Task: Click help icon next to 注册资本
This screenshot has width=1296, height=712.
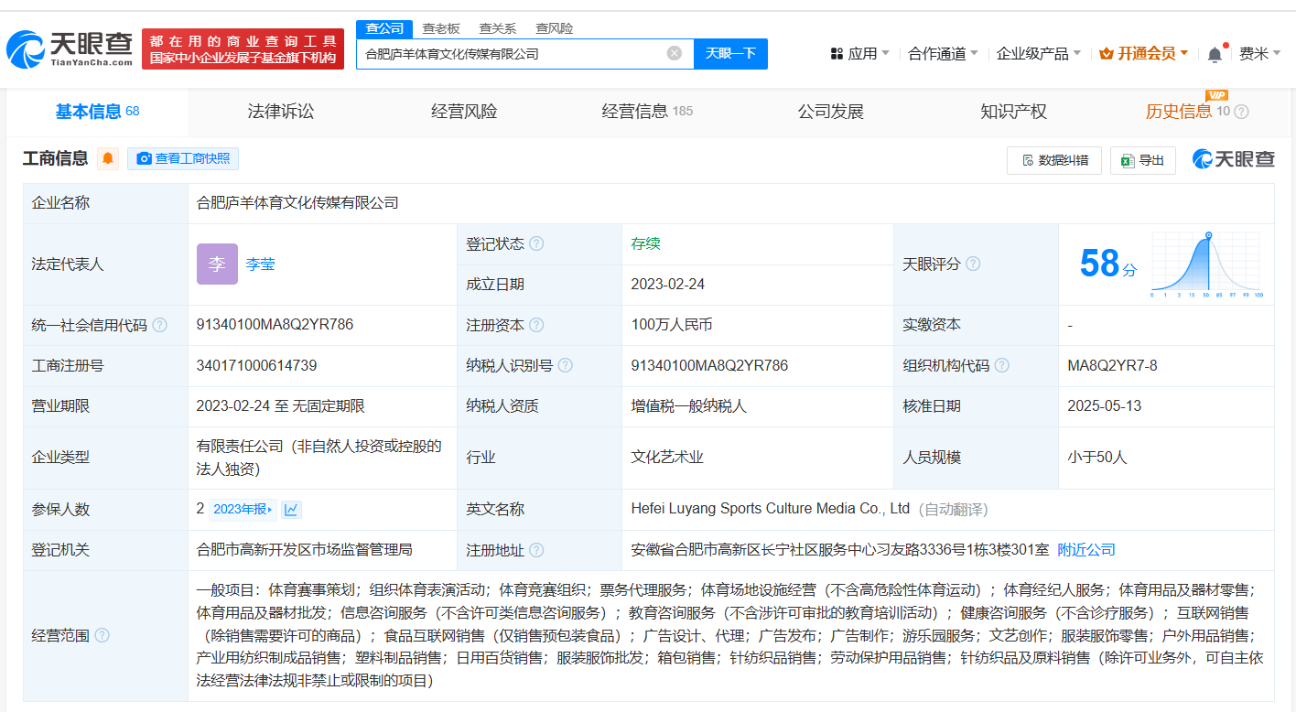Action: 536,325
